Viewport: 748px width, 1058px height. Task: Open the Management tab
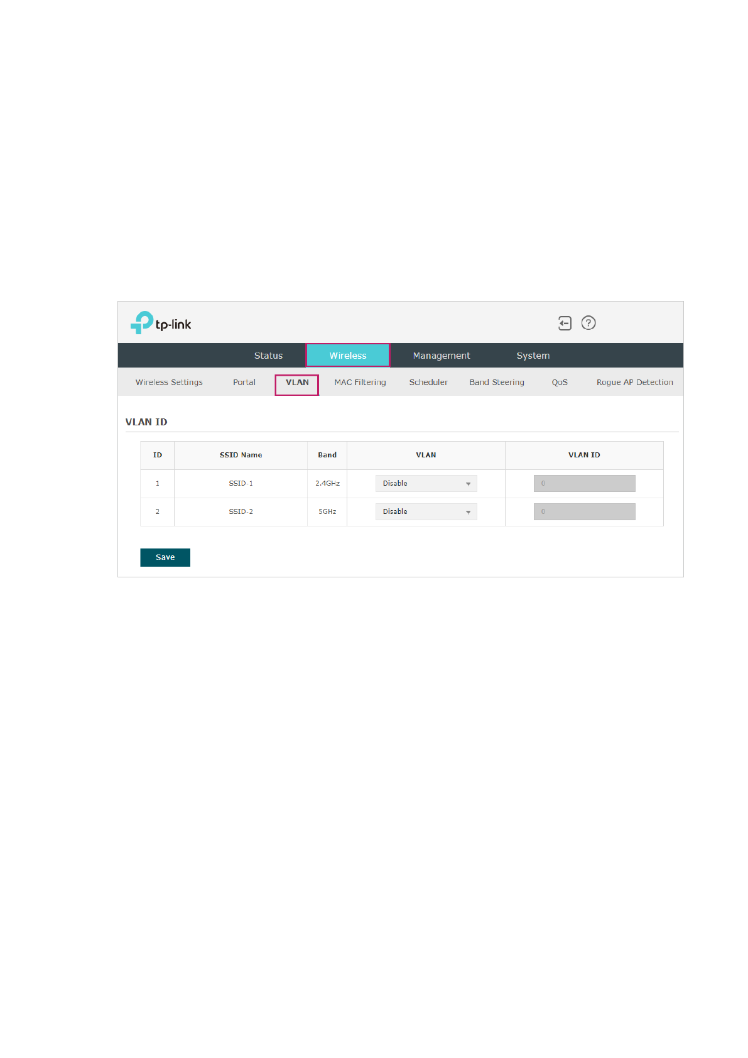(x=441, y=356)
